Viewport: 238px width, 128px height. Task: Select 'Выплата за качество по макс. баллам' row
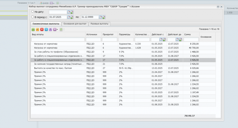123,68
